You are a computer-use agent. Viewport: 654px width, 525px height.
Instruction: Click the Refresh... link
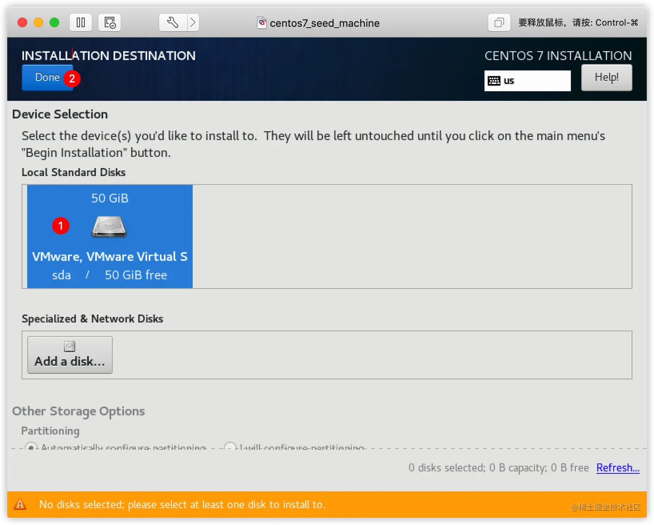(x=618, y=468)
